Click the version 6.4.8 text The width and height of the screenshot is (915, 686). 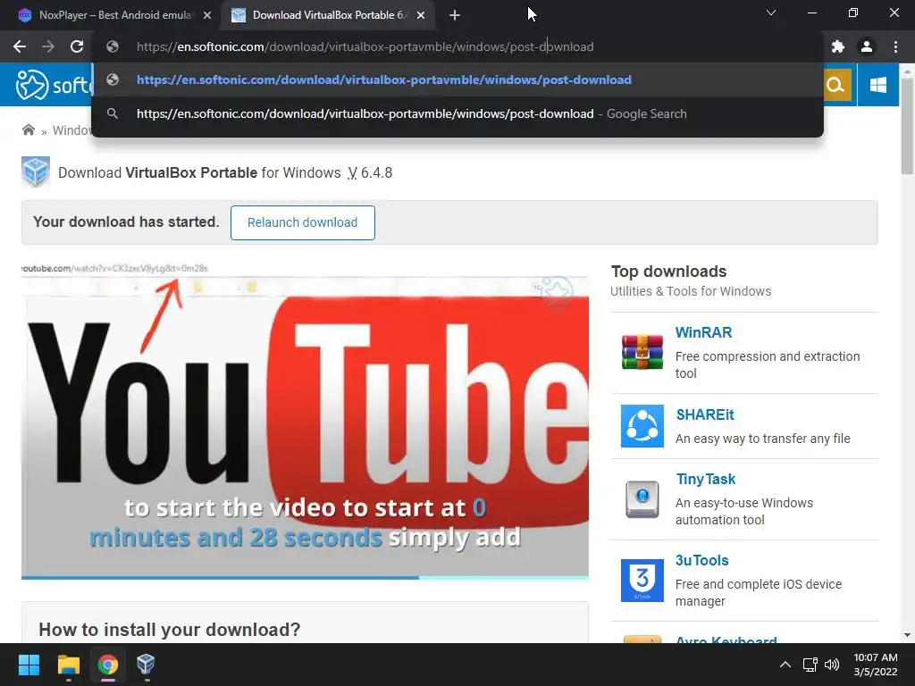376,172
